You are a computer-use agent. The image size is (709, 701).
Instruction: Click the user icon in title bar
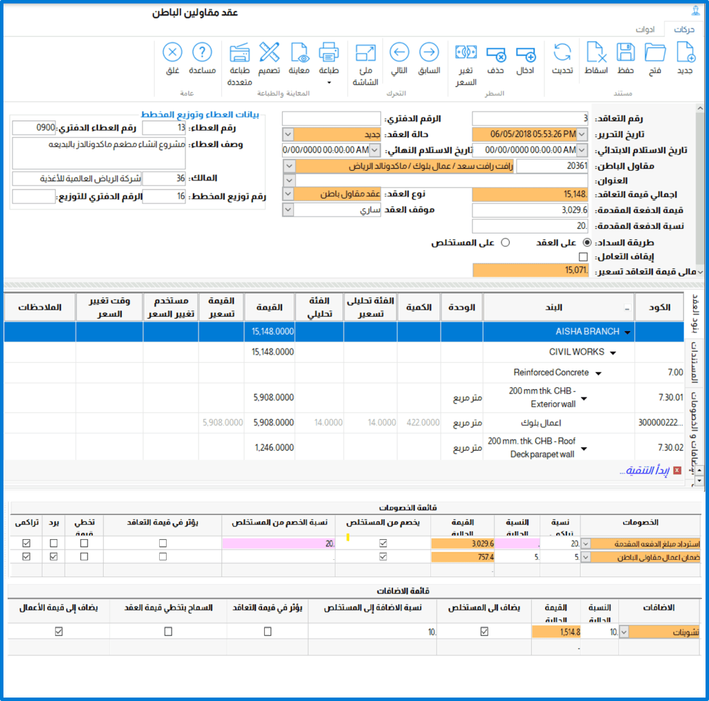click(x=695, y=10)
